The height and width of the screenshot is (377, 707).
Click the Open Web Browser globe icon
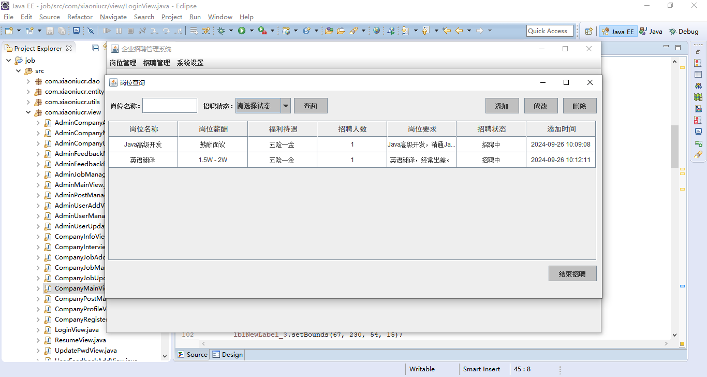pyautogui.click(x=376, y=31)
